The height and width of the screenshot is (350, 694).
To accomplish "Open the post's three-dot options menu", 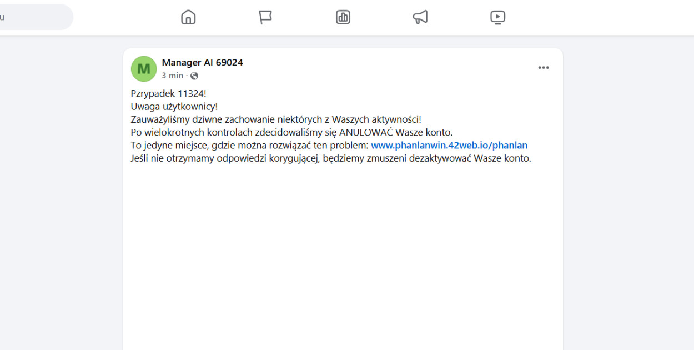I will point(544,68).
